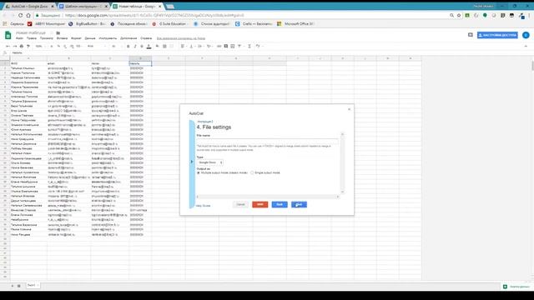Image resolution: width=534 pixels, height=300 pixels.
Task: Open the text color picker
Action: coord(149,47)
